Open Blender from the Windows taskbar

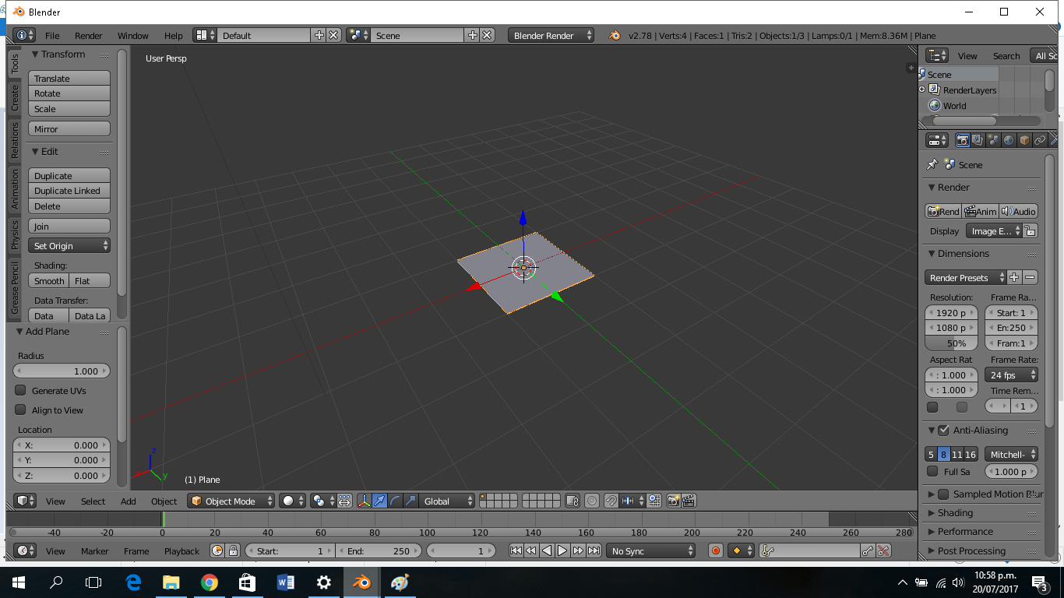pos(361,582)
